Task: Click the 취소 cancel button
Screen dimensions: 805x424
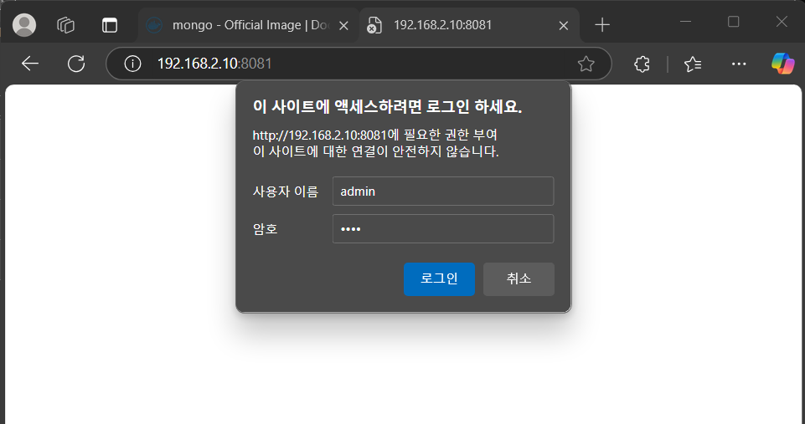Action: [519, 279]
